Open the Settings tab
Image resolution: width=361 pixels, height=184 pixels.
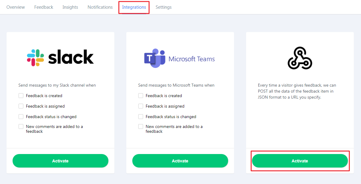[163, 7]
